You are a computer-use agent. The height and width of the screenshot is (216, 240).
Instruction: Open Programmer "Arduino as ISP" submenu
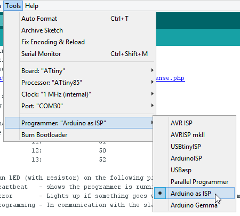pos(79,123)
